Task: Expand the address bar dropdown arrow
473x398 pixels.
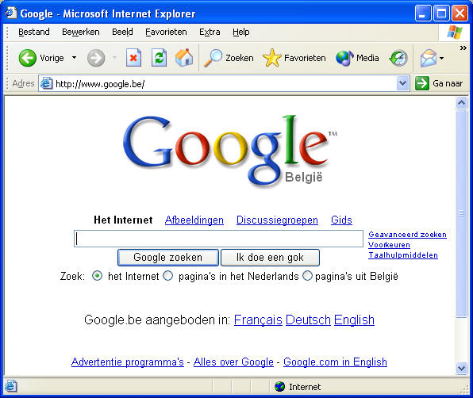Action: [402, 83]
